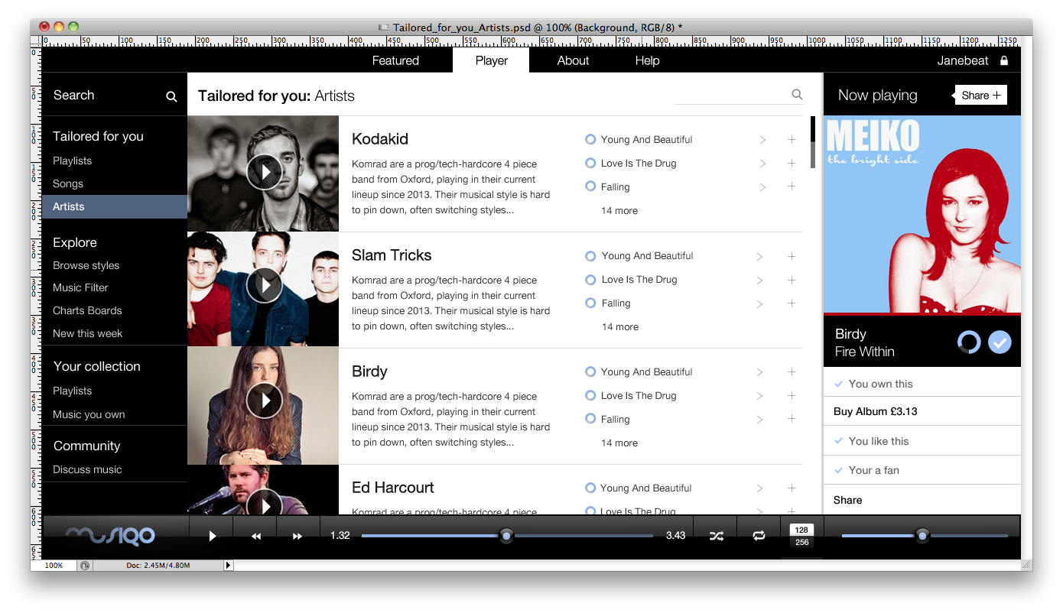Screen dimensions: 1063x613
Task: Select radio for Slam Tricks' Young And Beautiful
Action: (x=590, y=256)
